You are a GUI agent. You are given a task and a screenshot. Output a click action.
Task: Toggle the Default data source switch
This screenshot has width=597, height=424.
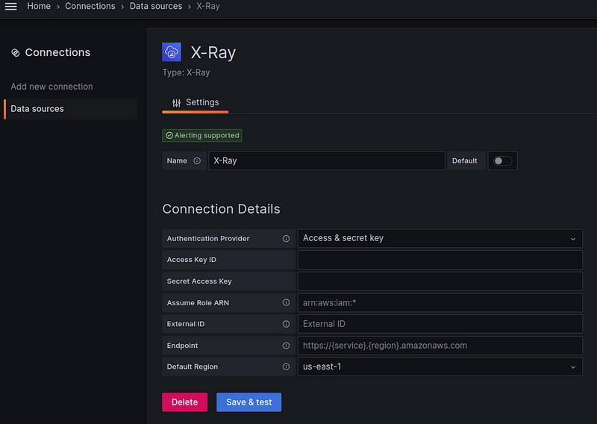coord(502,160)
